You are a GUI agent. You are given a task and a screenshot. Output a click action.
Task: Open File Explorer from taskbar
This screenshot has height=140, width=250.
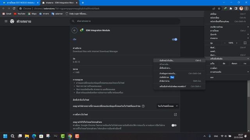coord(27,136)
